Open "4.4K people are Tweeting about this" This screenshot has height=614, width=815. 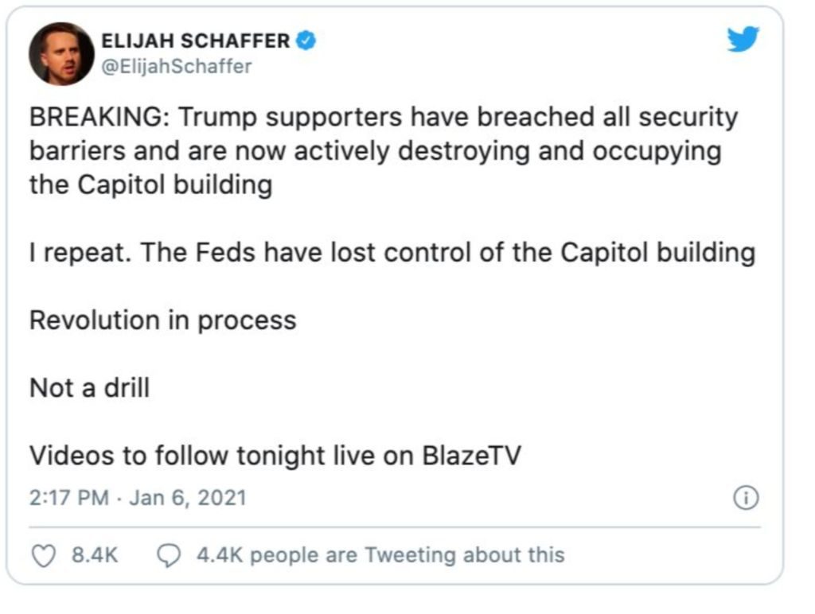tap(380, 554)
